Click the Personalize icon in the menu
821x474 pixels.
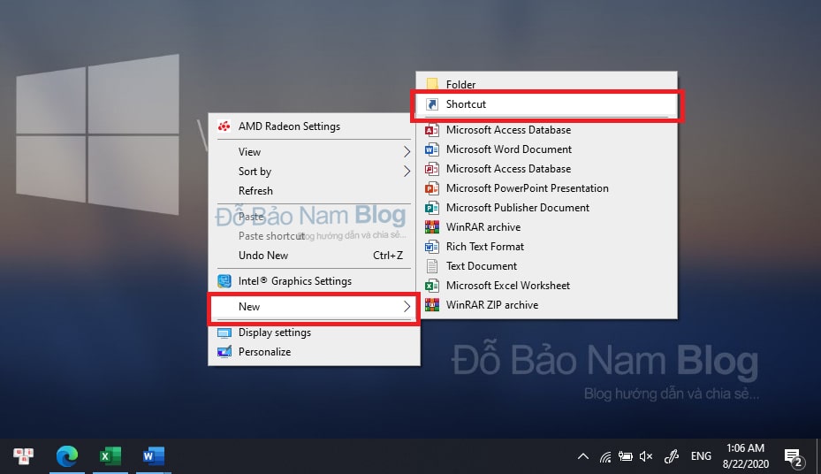pyautogui.click(x=224, y=352)
